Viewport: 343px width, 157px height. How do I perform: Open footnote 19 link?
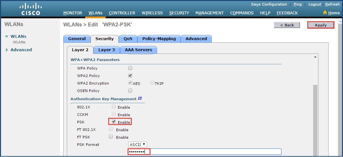click(140, 98)
